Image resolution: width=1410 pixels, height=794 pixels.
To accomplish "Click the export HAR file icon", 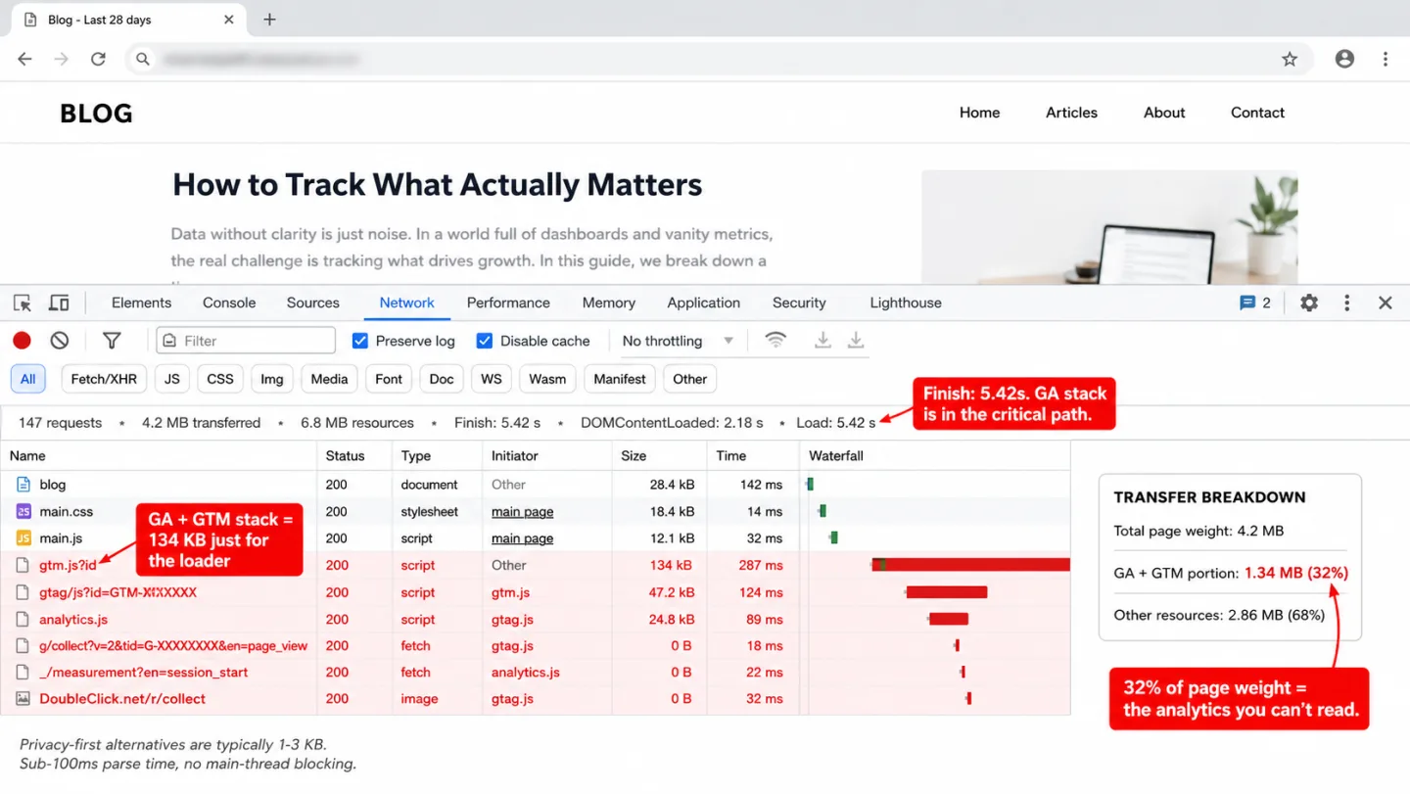I will (856, 340).
